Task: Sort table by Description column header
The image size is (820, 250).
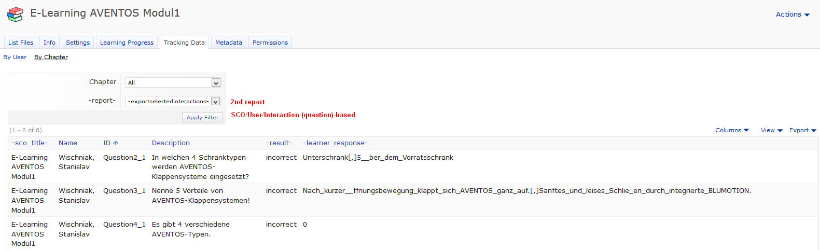Action: click(171, 143)
